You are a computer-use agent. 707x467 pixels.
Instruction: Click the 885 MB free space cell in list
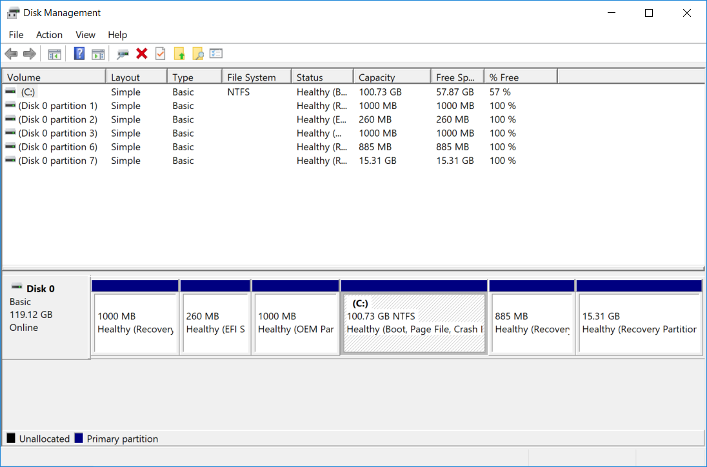click(453, 147)
